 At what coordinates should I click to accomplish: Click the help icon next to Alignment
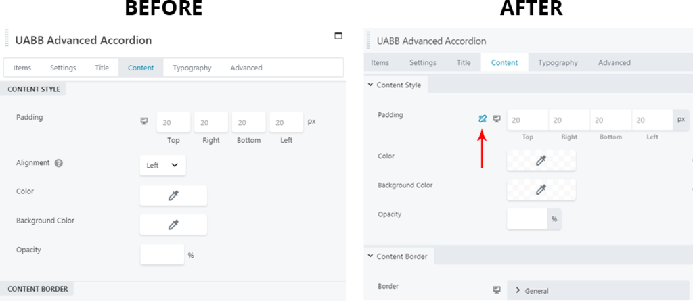point(59,163)
